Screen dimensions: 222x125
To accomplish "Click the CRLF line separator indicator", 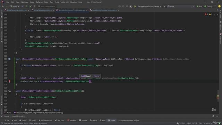I will pyautogui.click(x=189, y=123).
